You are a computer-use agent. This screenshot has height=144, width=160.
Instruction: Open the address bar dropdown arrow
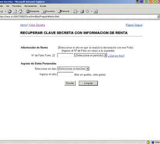click(x=158, y=16)
